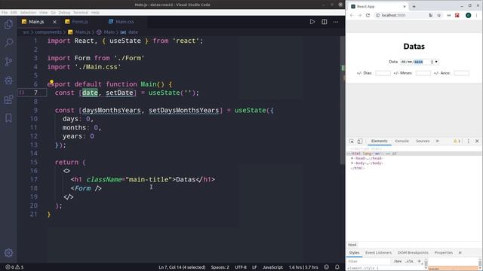483x271 pixels.
Task: Click the +/- Meses input field
Action: pyautogui.click(x=423, y=73)
